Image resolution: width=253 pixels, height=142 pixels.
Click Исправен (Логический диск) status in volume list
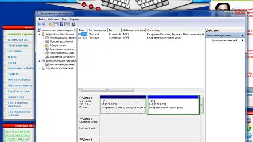pyautogui.click(x=164, y=38)
